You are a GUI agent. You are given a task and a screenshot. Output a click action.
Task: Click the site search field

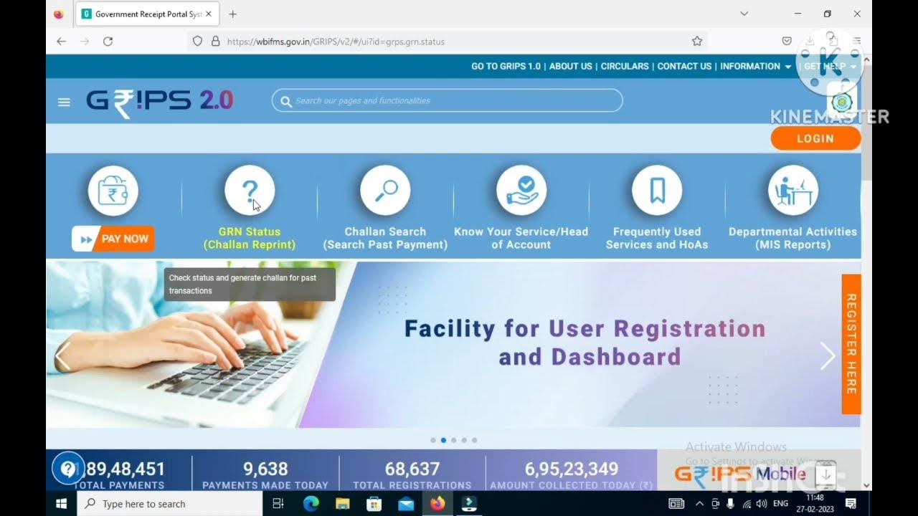point(447,100)
